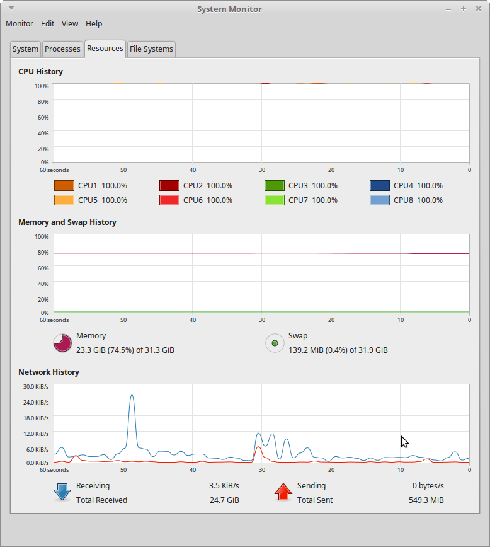Change the CPU5 color swatch
The image size is (490, 547).
[x=64, y=200]
